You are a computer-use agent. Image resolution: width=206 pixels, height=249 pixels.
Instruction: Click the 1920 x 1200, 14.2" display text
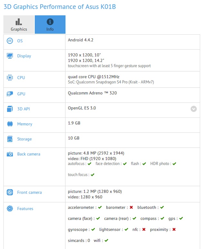(86, 61)
